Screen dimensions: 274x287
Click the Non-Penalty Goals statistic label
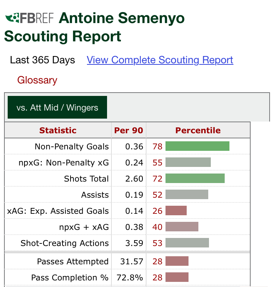[72, 146]
